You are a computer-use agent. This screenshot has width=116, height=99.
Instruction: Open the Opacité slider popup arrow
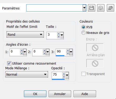[x=67, y=75]
